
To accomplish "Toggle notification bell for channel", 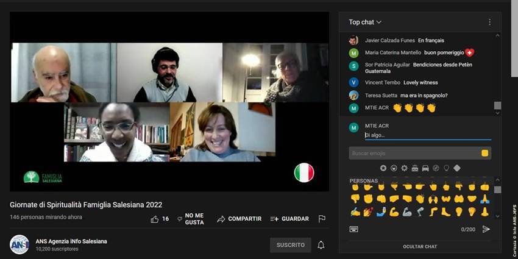I will pyautogui.click(x=321, y=245).
